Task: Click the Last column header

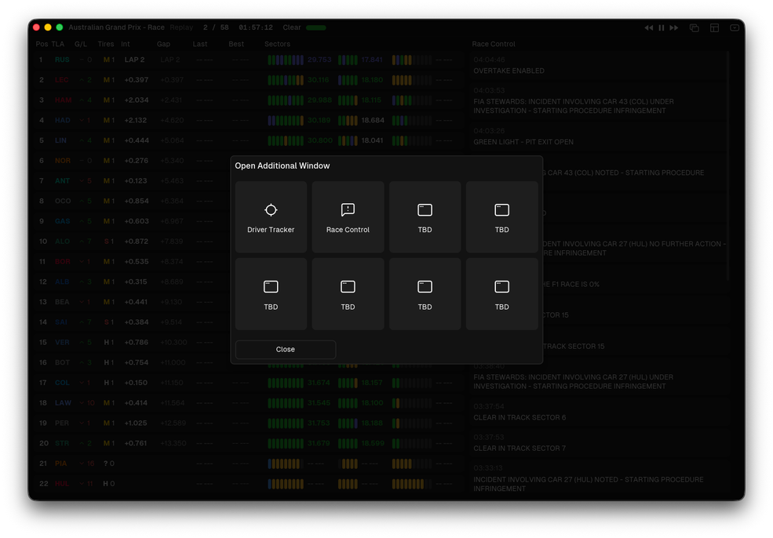Action: tap(200, 44)
